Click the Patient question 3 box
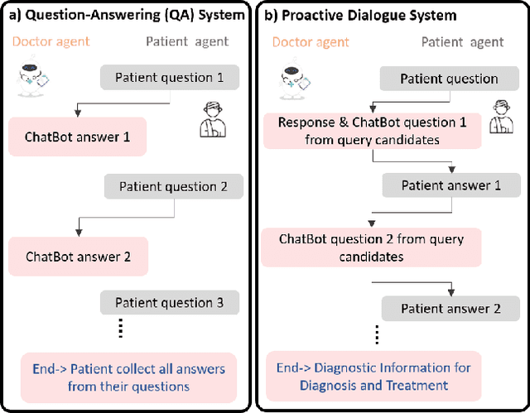Image resolution: width=530 pixels, height=413 pixels. (169, 302)
